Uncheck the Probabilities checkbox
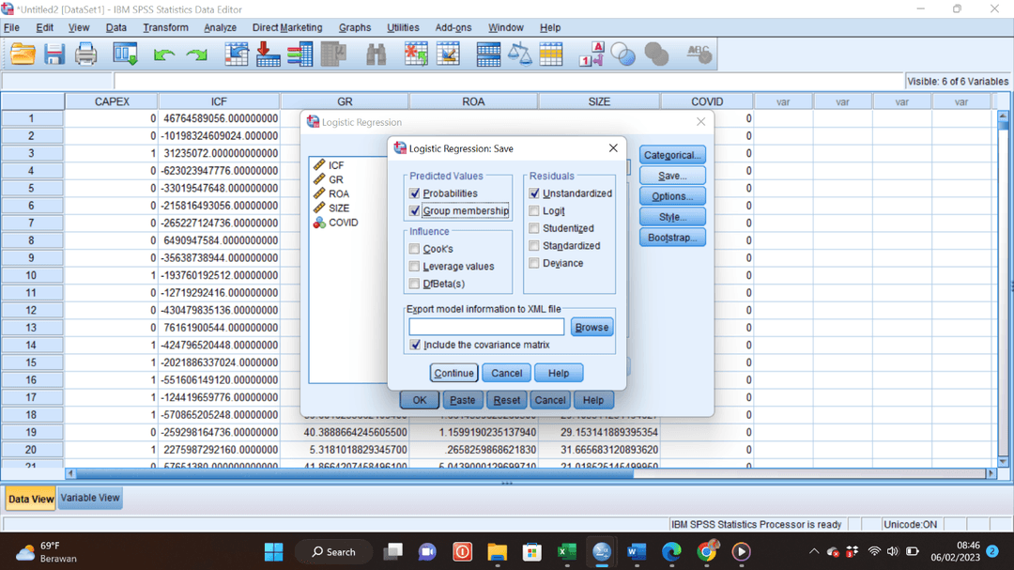Screen dimensions: 1014x570 (415, 193)
